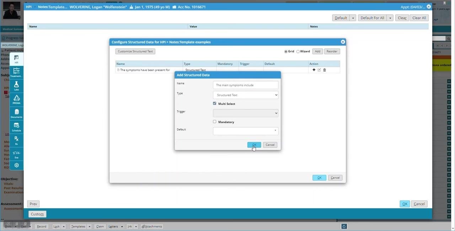The height and width of the screenshot is (231, 455).
Task: Close the Configure Structured Data dialog
Action: (x=343, y=42)
